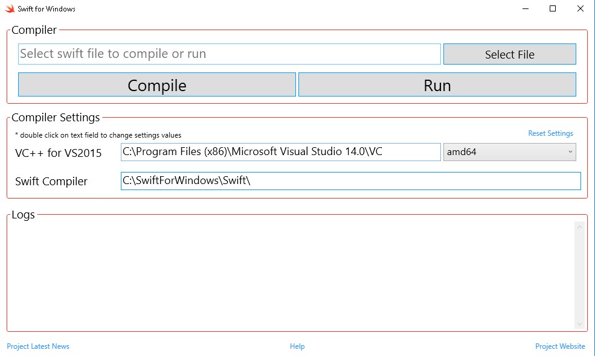Click the VC++ for VS2015 path field
The width and height of the screenshot is (595, 356).
(x=280, y=152)
